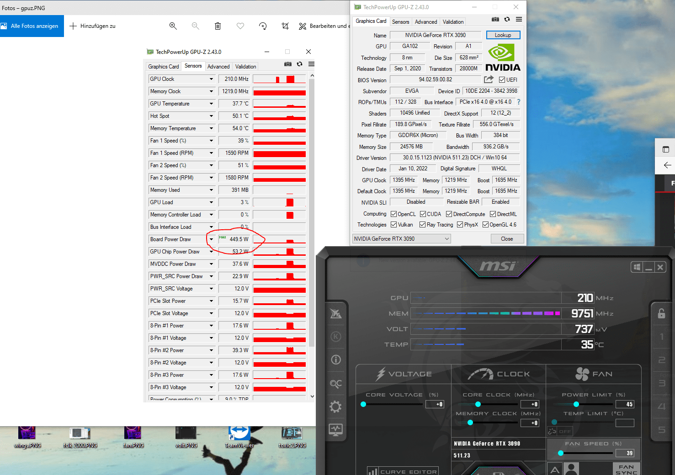Open the NVIDIA GeForce RTX 3090 GPU selector

click(x=402, y=239)
